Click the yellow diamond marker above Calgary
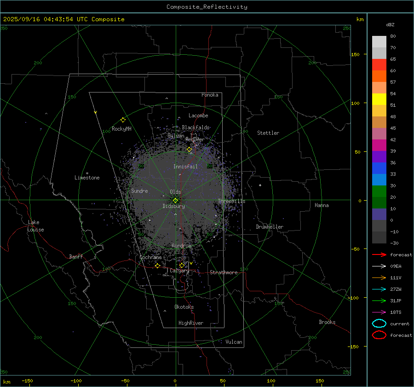414x387 pixels. click(182, 265)
